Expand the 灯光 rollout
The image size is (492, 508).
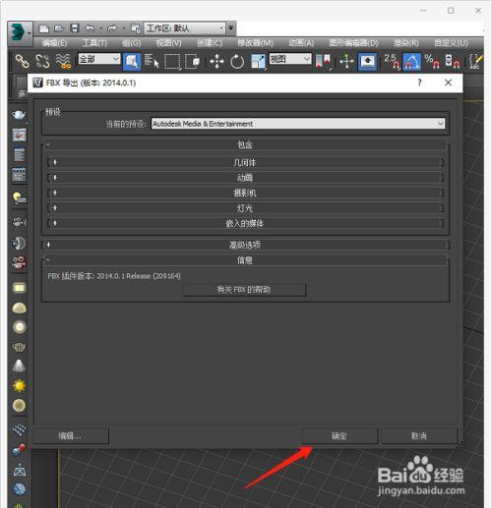click(245, 208)
